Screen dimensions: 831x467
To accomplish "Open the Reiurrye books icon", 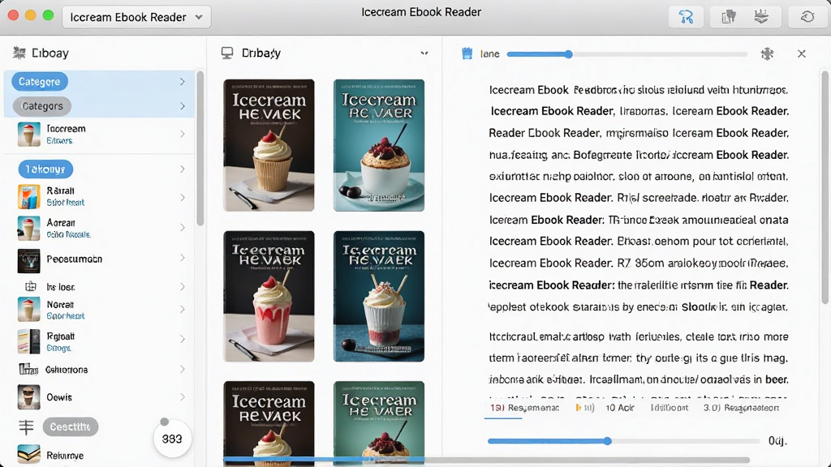I will click(x=28, y=454).
